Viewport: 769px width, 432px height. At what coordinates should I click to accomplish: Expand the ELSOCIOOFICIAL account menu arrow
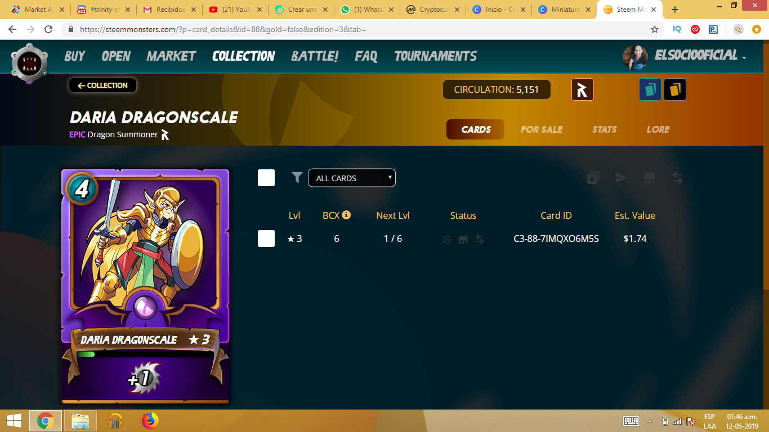744,58
